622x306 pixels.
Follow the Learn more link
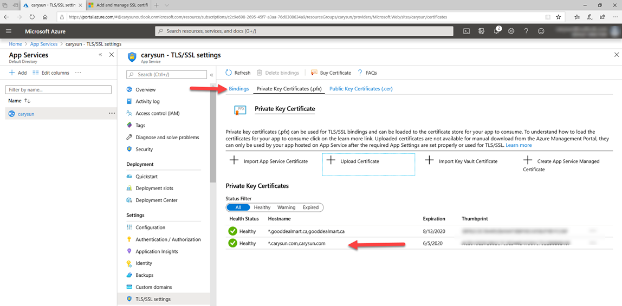pos(519,146)
